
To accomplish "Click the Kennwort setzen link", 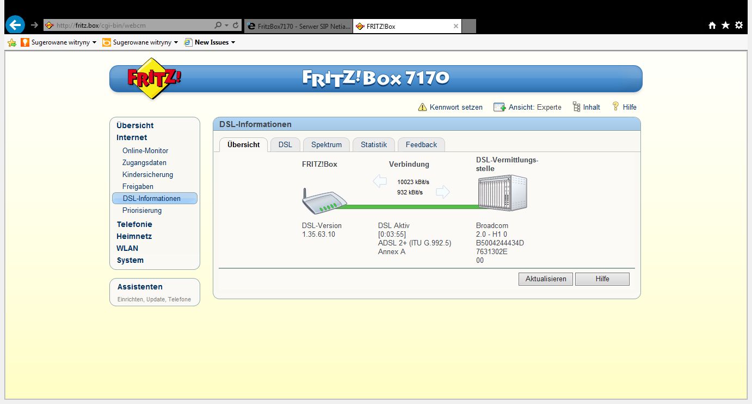I will 456,107.
